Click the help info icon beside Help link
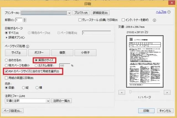The image size is (177, 118). pos(169,12)
